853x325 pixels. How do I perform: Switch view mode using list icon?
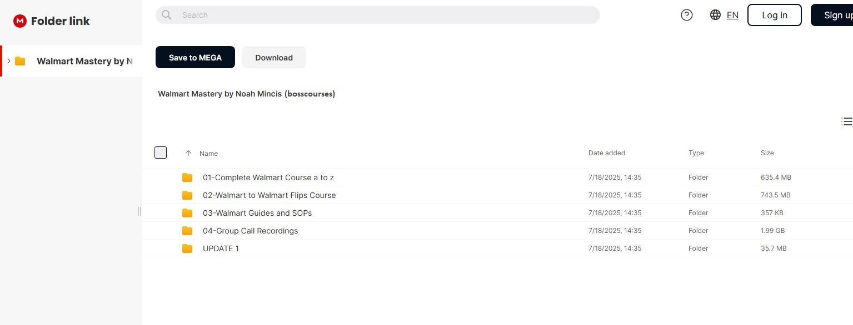(846, 121)
